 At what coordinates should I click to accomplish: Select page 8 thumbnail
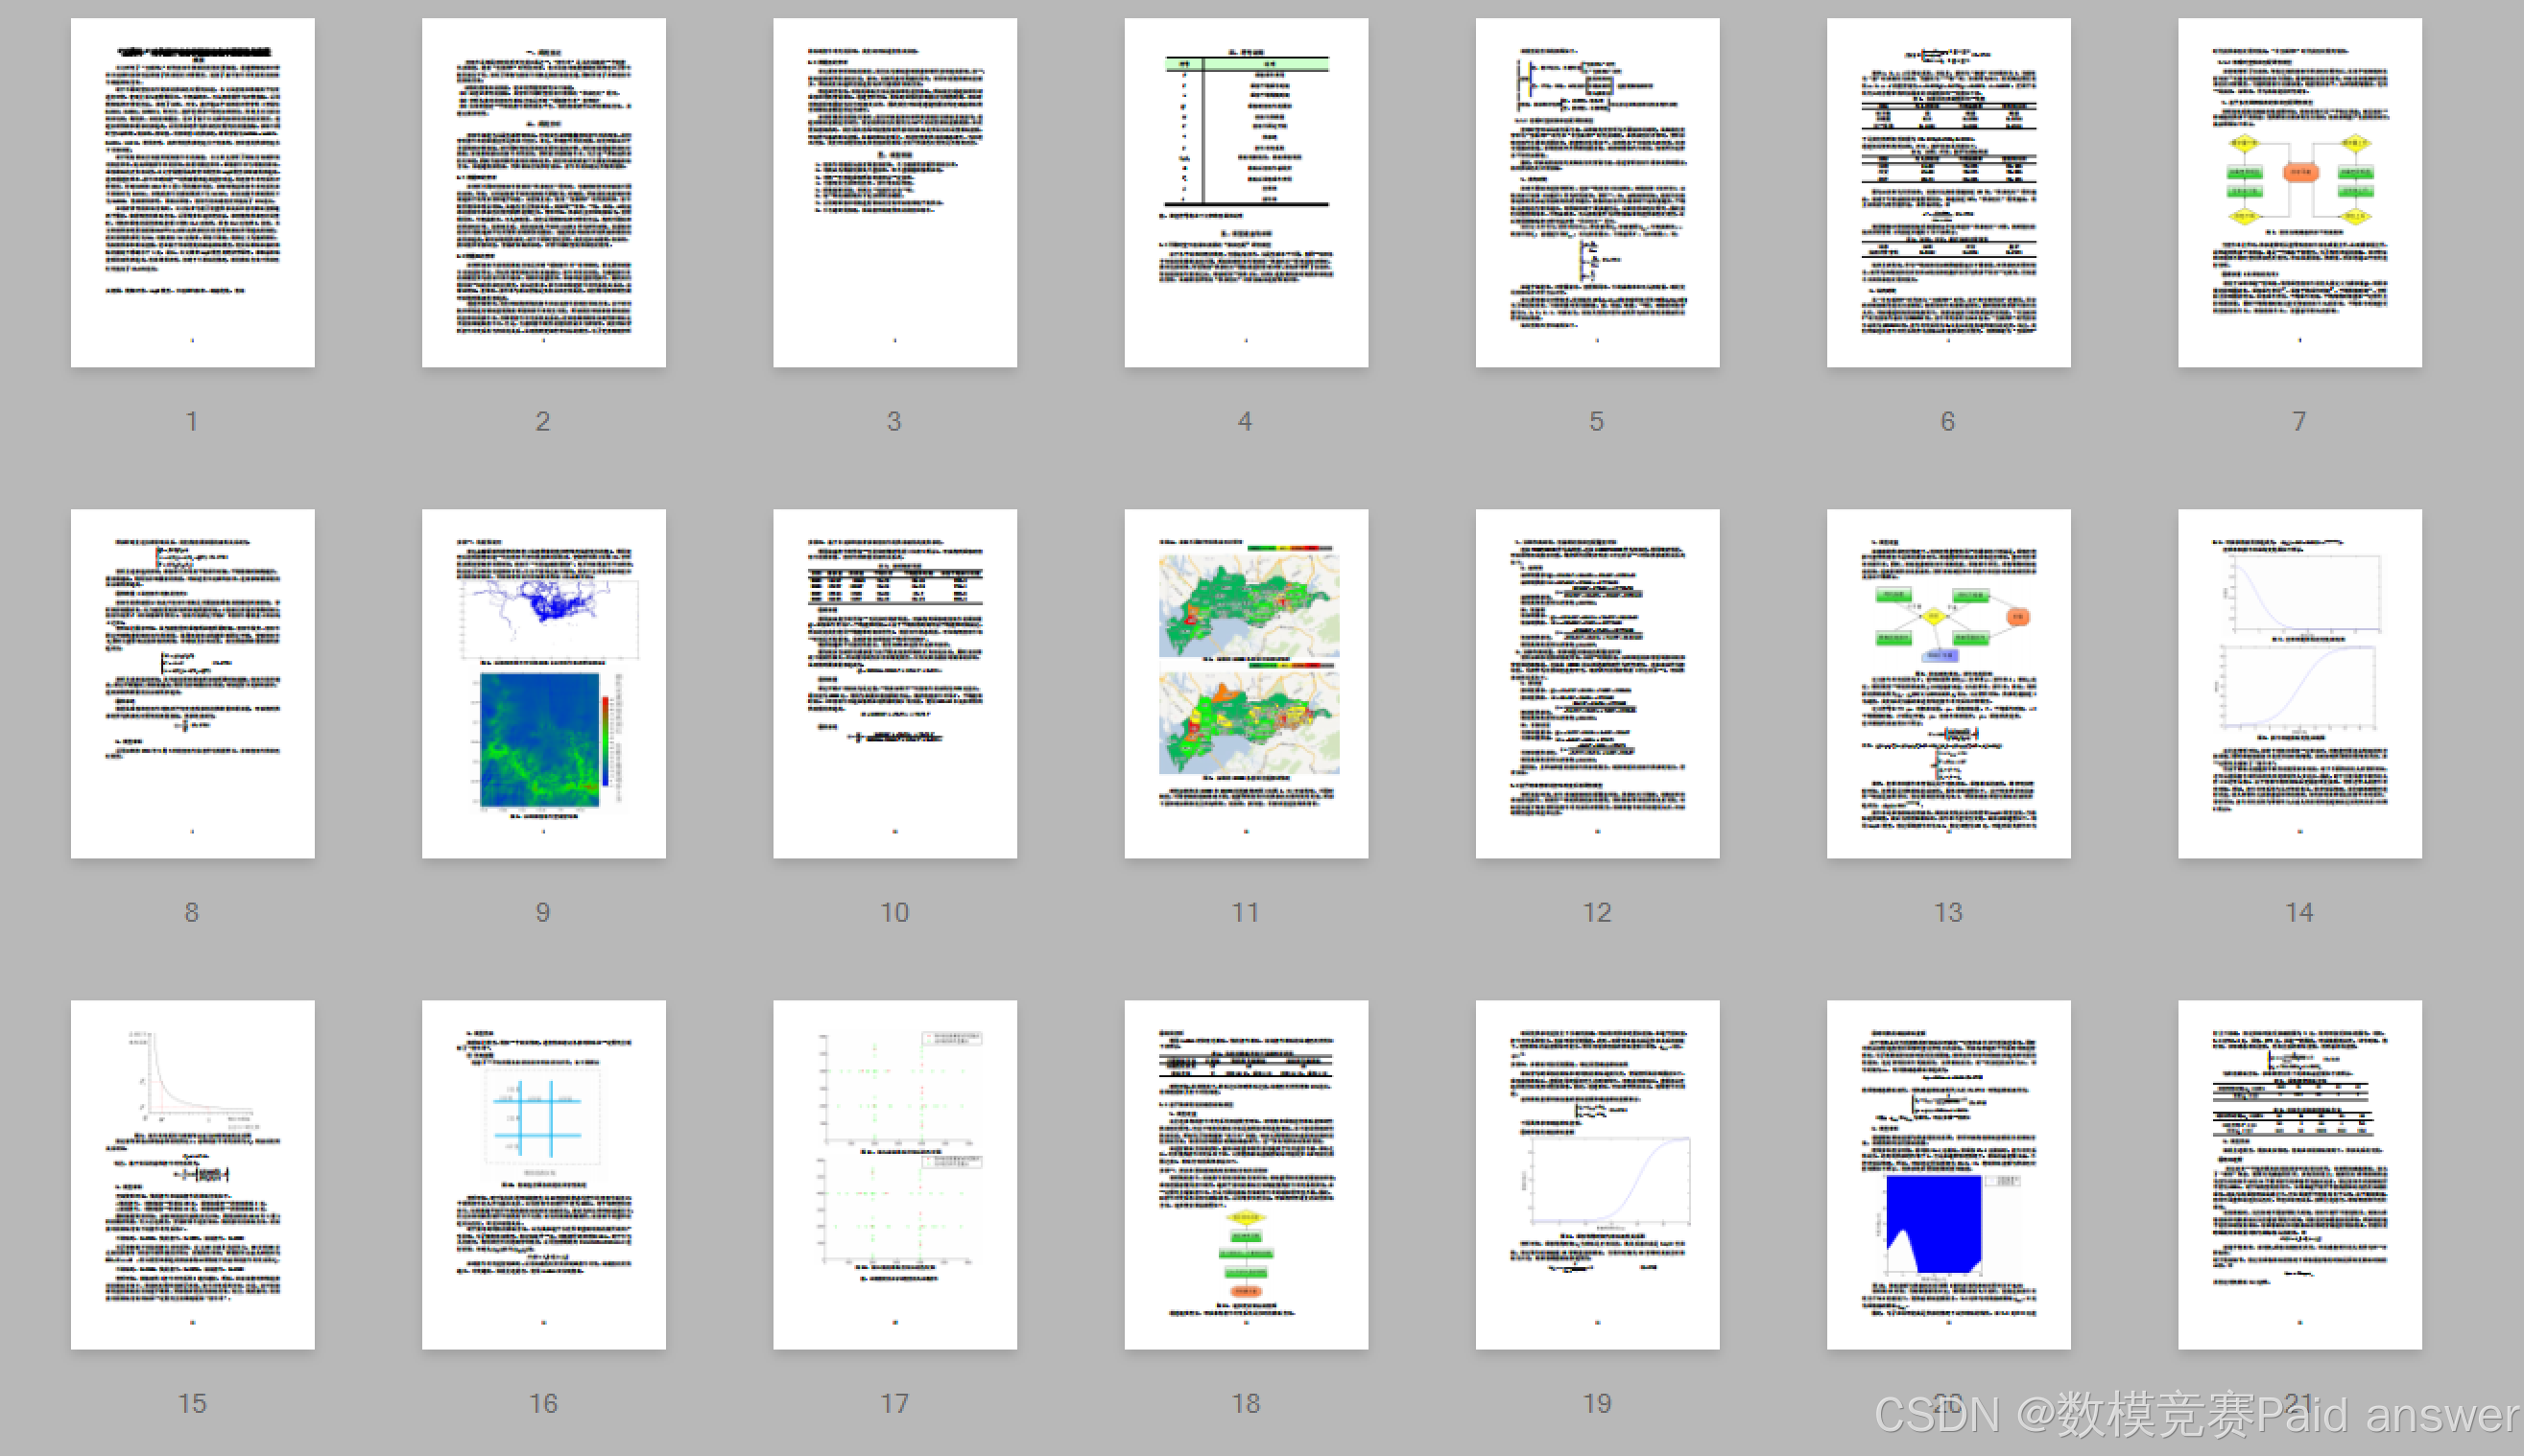[192, 683]
